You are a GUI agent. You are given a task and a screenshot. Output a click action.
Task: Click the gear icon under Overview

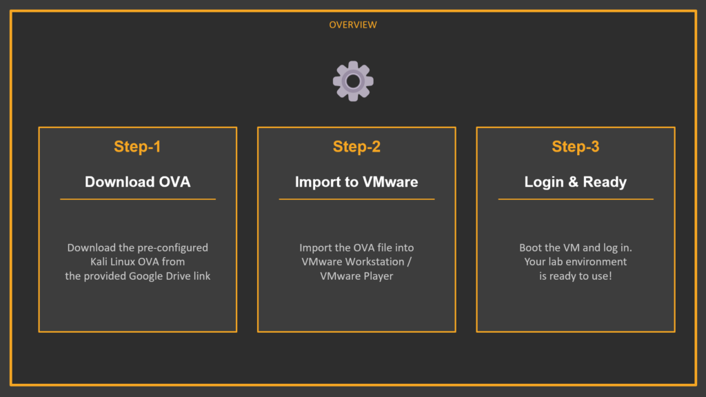point(353,81)
